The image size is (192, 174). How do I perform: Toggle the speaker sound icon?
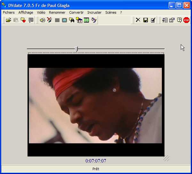pos(42,20)
